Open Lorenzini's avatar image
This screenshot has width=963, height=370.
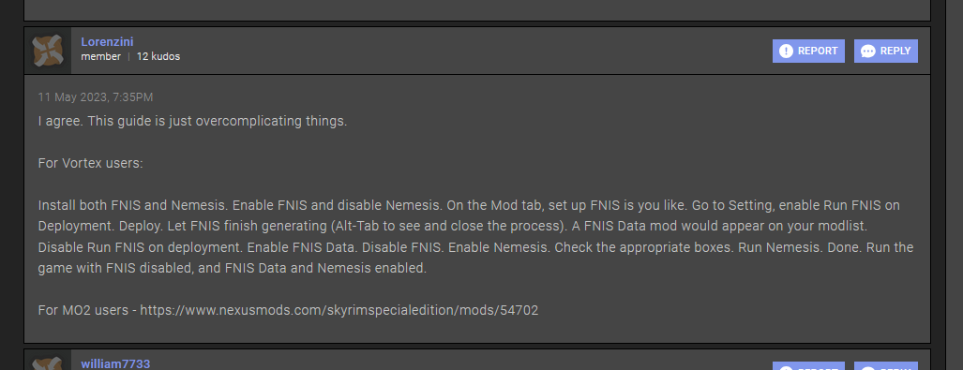click(x=48, y=51)
